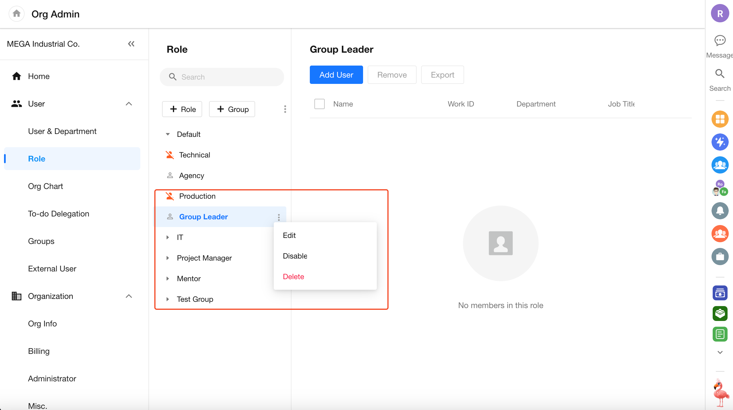This screenshot has height=410, width=733.
Task: Click the magnifier Search icon in right rail
Action: (x=720, y=74)
